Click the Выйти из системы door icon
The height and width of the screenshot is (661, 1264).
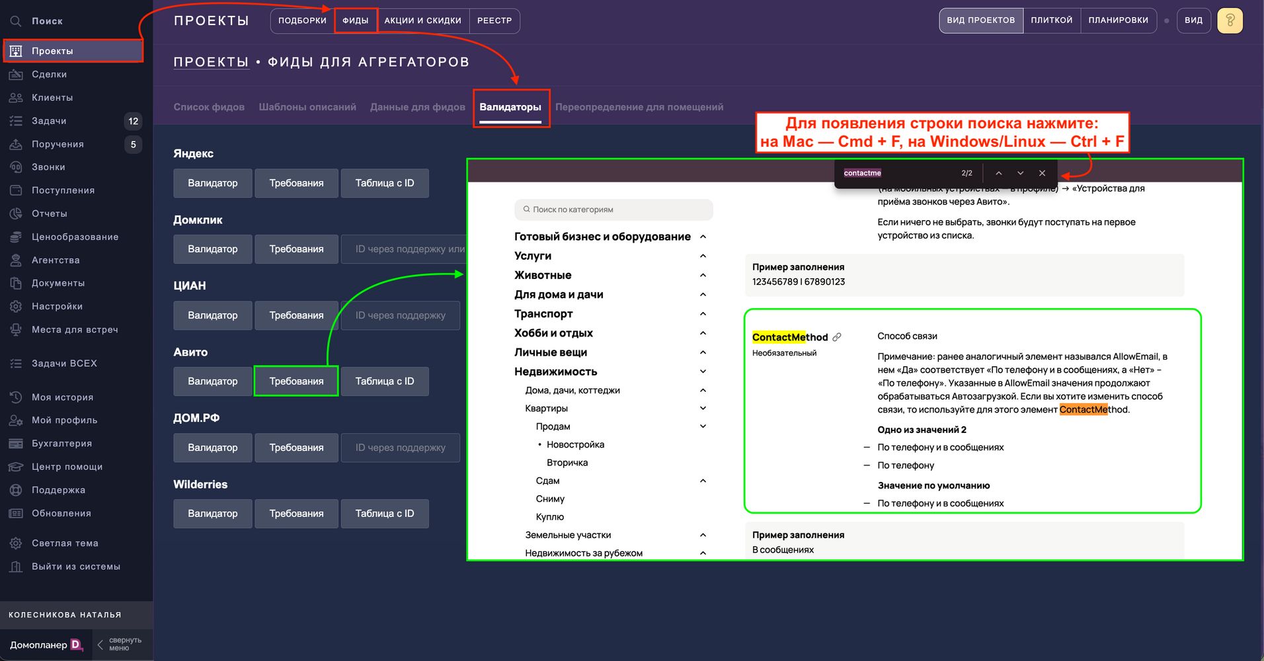16,566
